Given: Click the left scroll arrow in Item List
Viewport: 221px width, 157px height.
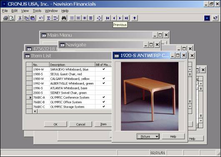Looking at the screenshot, I should tap(35, 111).
